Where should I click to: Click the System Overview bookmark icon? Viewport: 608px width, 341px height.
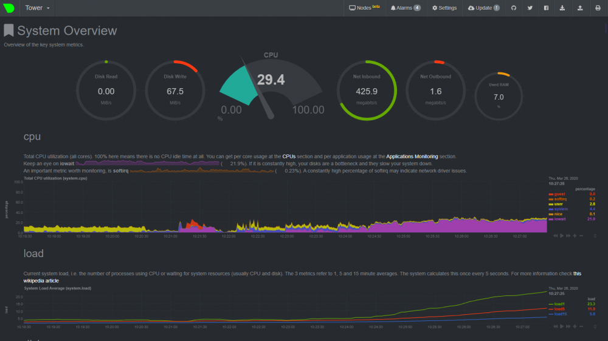(9, 30)
